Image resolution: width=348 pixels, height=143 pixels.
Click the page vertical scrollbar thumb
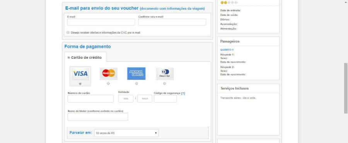click(x=346, y=88)
